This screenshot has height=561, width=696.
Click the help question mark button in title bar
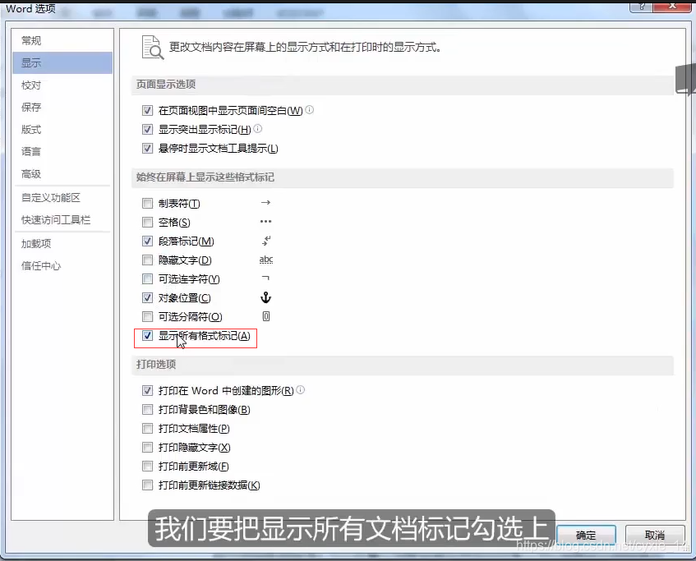(x=642, y=7)
